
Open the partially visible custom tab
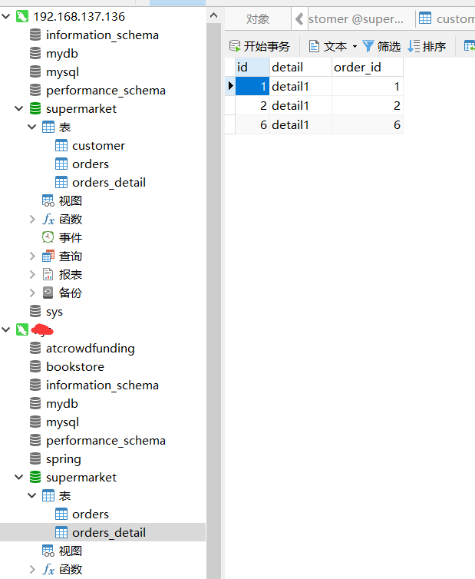tap(447, 19)
